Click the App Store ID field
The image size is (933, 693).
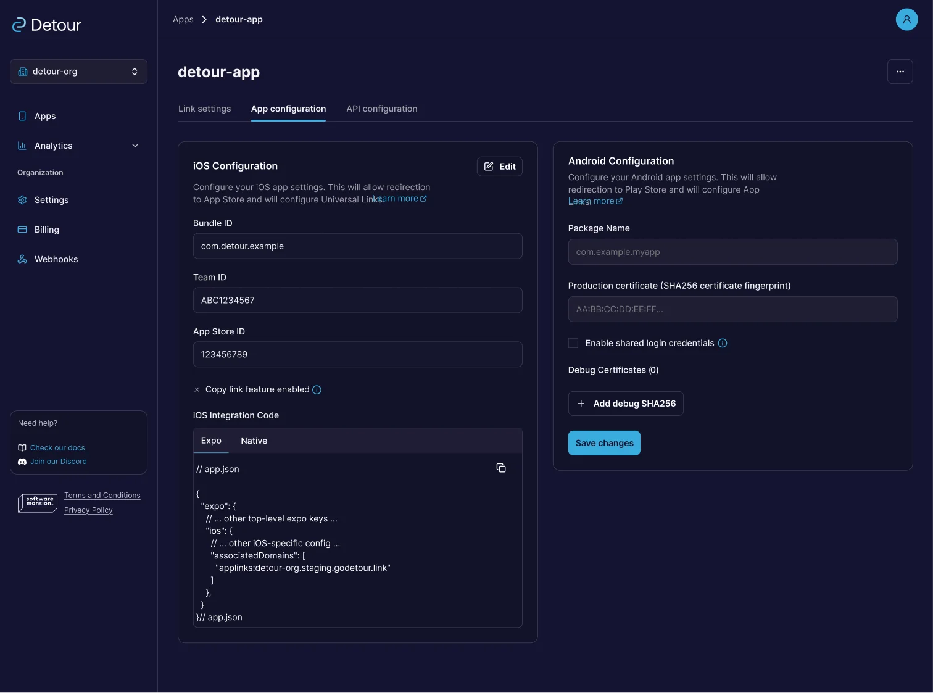click(x=358, y=355)
